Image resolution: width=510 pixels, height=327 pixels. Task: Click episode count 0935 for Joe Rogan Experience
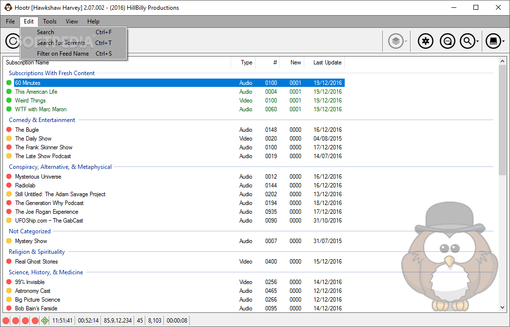point(271,212)
